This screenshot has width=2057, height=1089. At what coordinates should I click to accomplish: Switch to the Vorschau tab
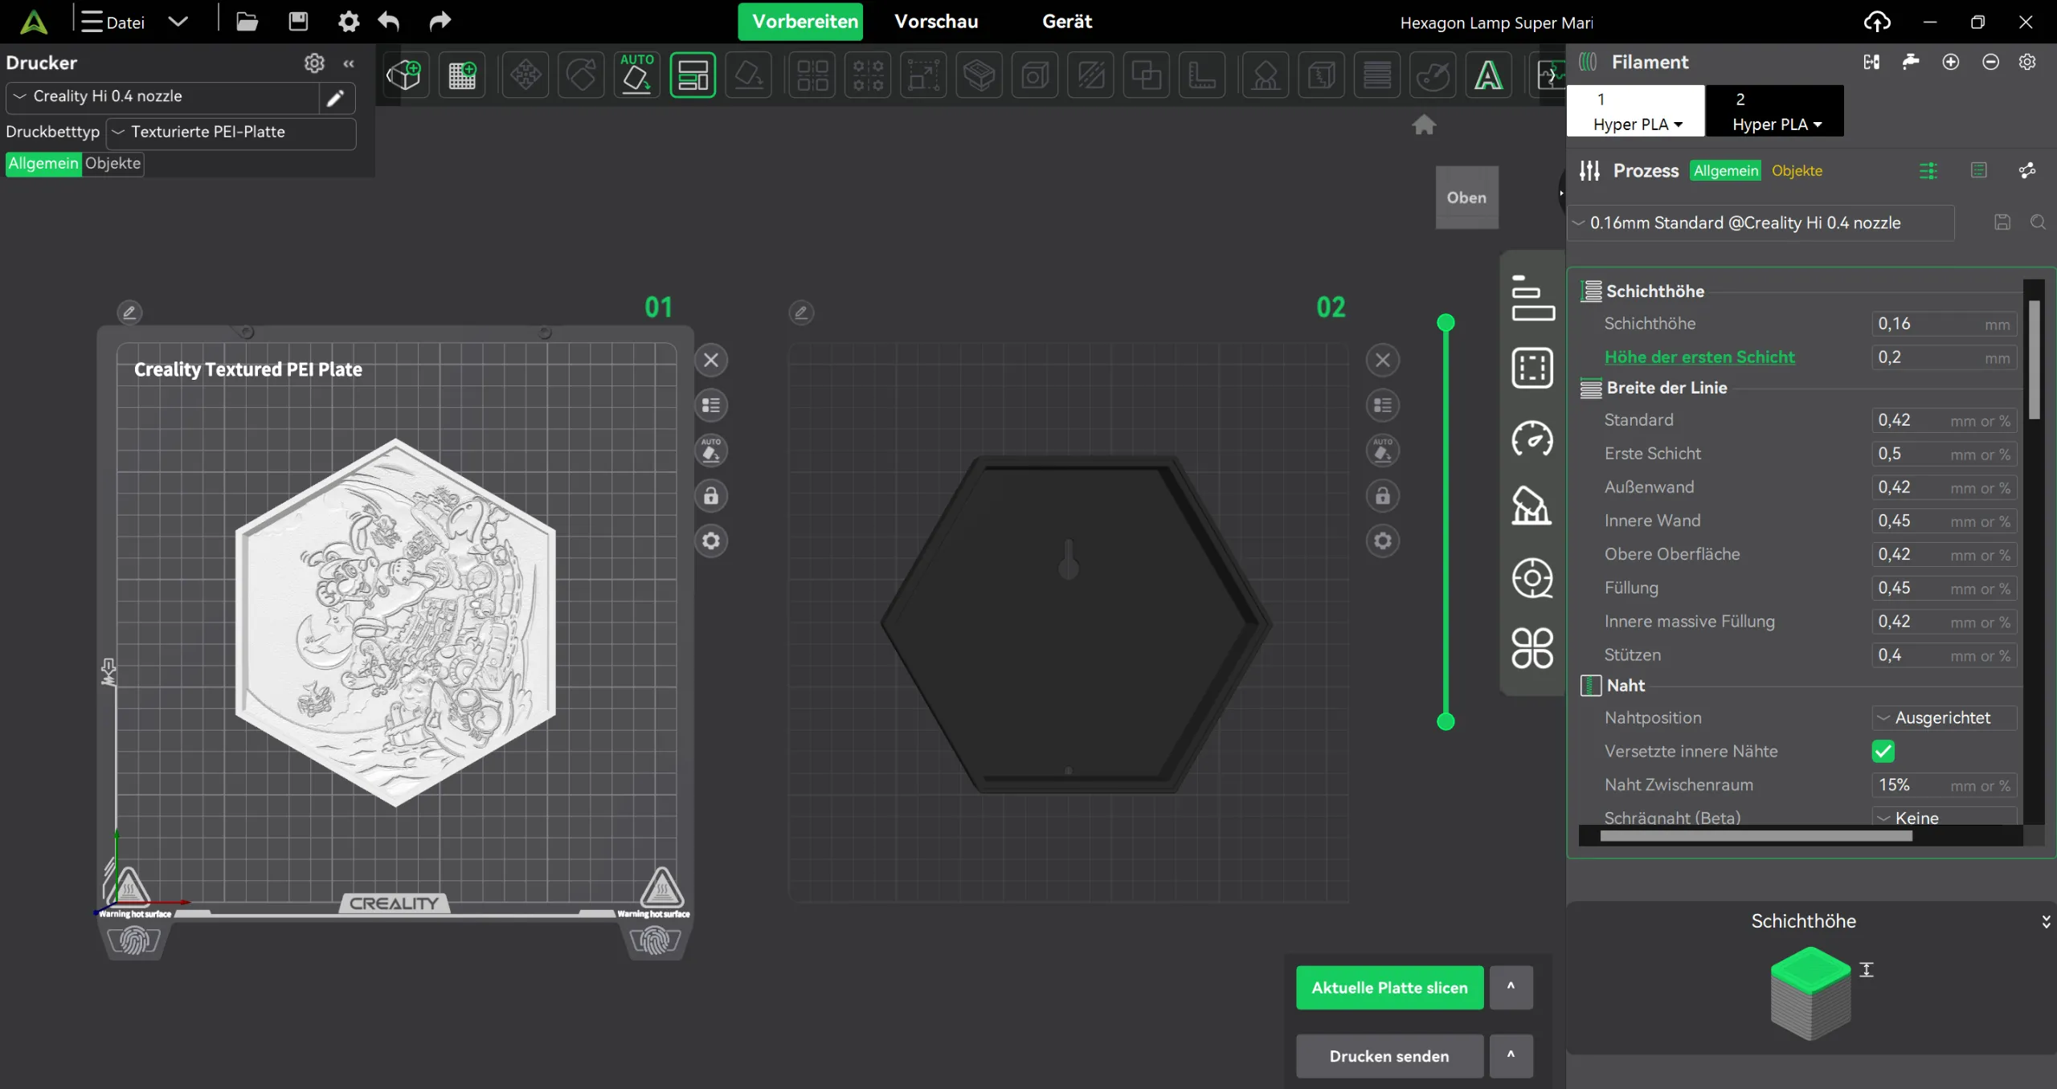click(x=935, y=22)
